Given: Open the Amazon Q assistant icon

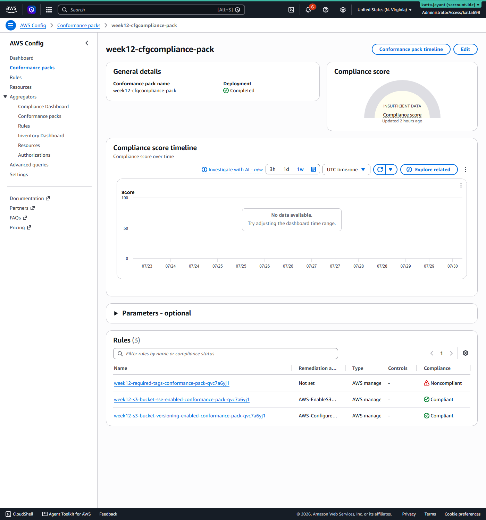Looking at the screenshot, I should (32, 10).
